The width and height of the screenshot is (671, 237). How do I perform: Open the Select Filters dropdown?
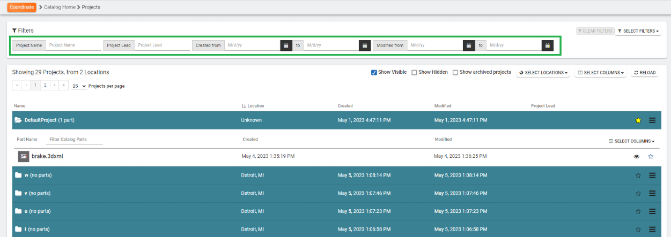tap(638, 31)
